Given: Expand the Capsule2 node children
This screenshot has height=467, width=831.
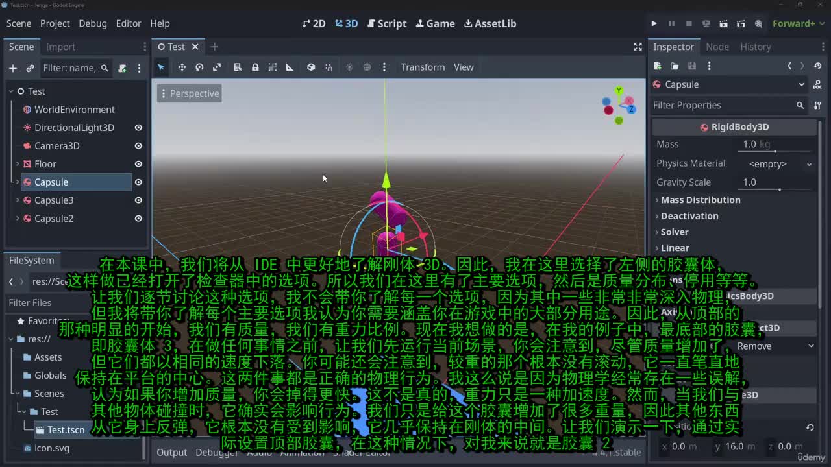Looking at the screenshot, I should [18, 219].
